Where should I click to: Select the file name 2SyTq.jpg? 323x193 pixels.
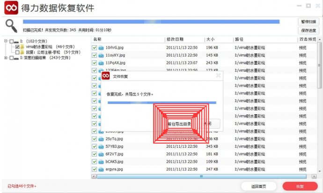[114, 139]
